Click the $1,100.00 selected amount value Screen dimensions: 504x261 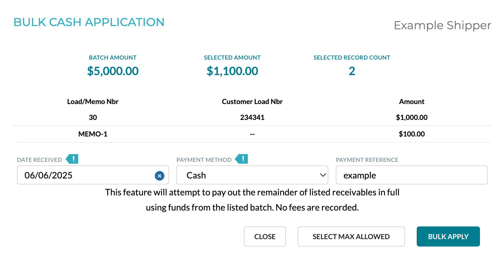(232, 71)
